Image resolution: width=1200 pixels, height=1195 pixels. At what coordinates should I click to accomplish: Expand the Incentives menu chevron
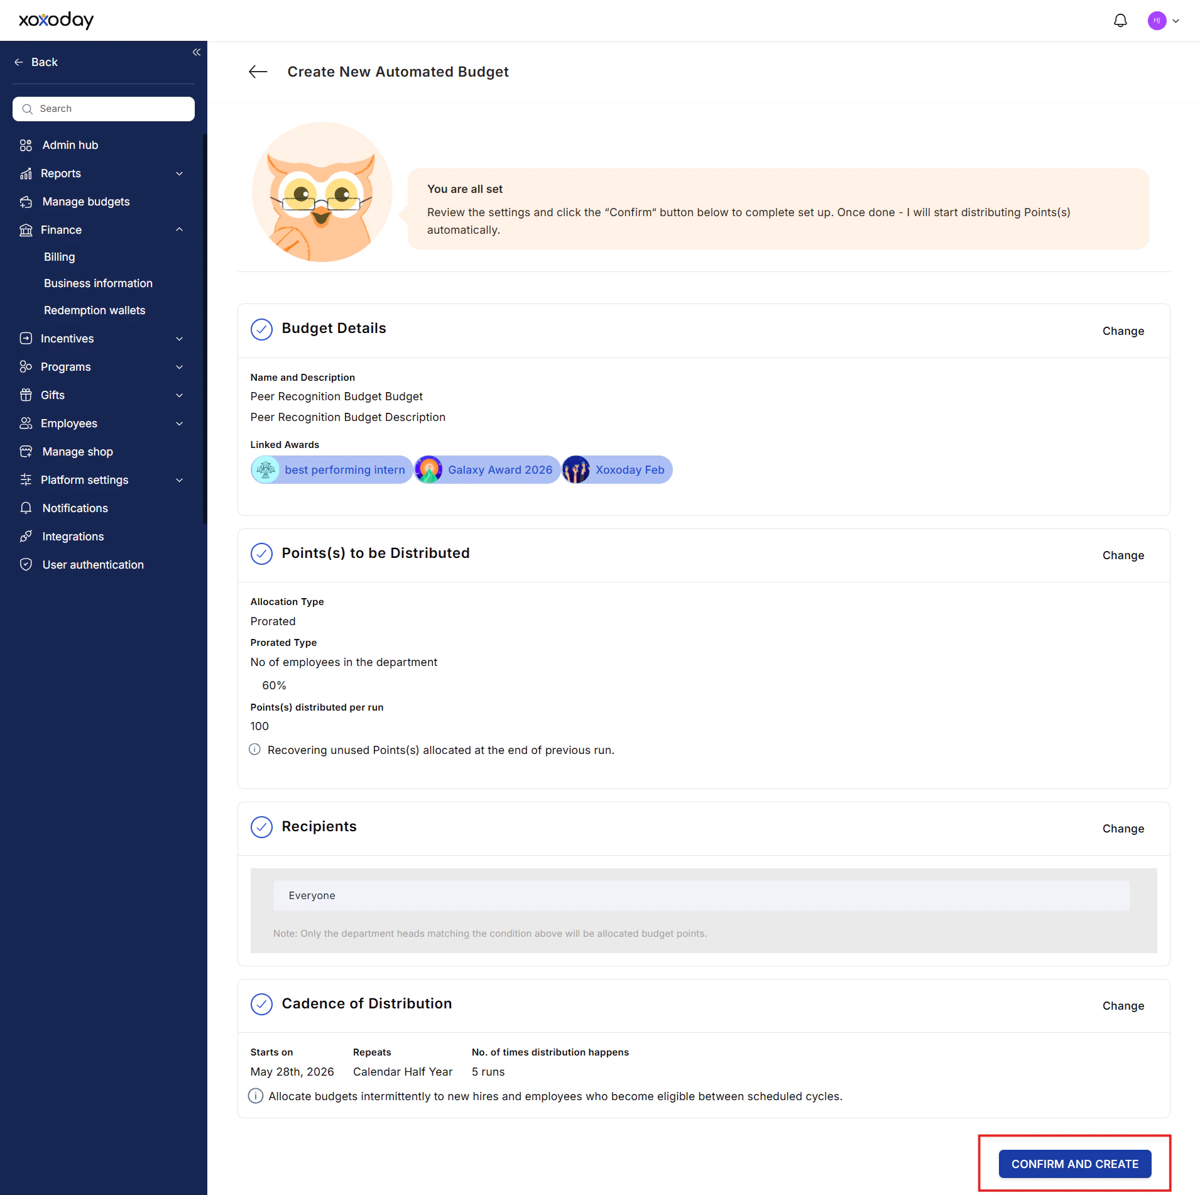[180, 339]
